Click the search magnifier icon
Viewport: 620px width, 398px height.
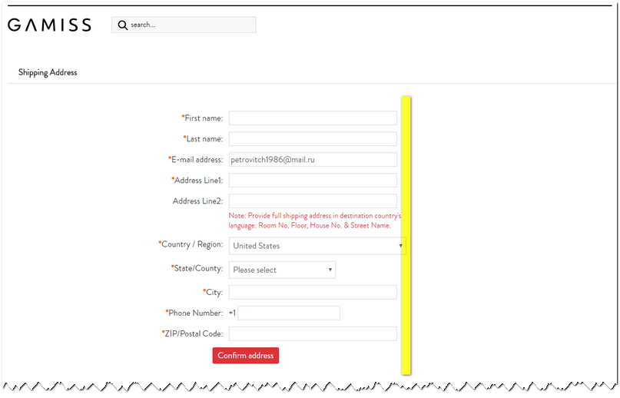[123, 25]
